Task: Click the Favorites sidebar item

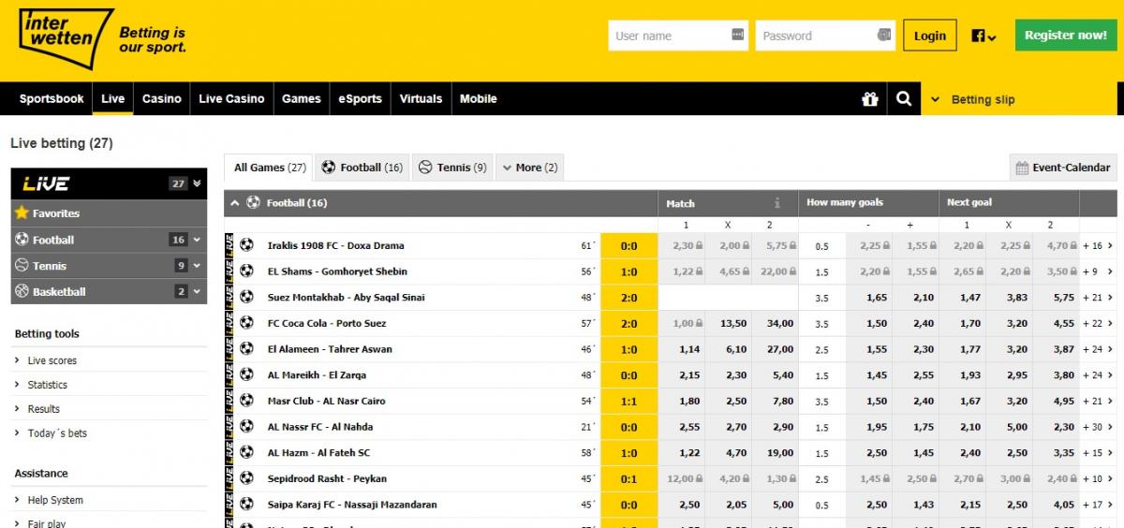Action: [x=109, y=213]
